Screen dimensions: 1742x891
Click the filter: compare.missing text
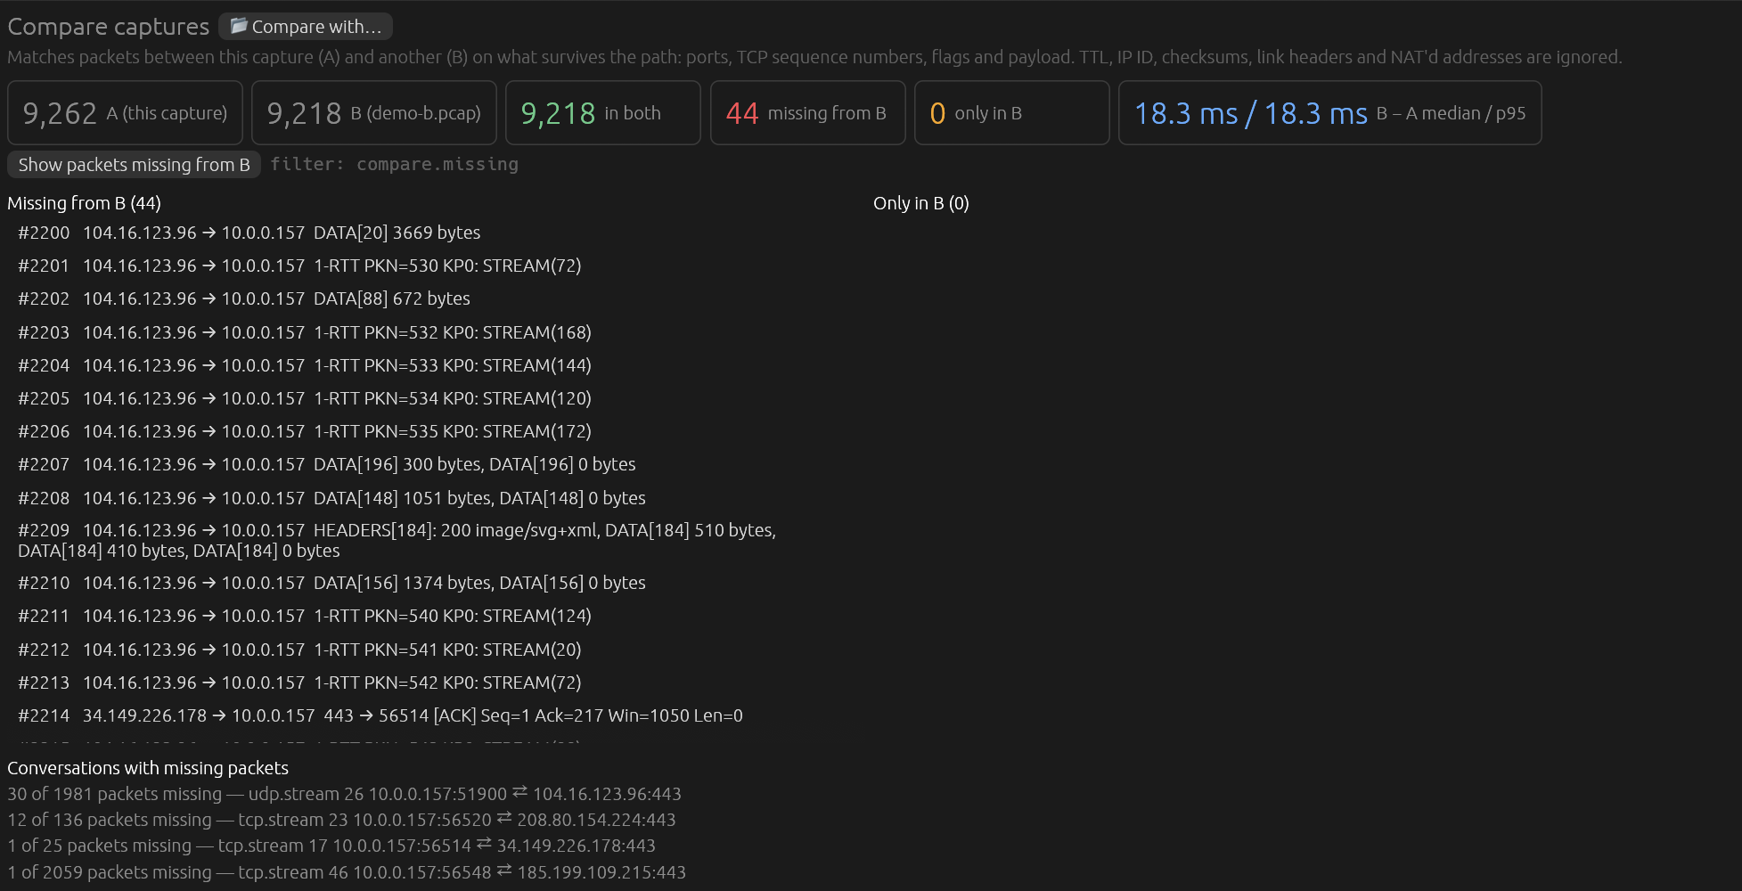[x=394, y=165]
